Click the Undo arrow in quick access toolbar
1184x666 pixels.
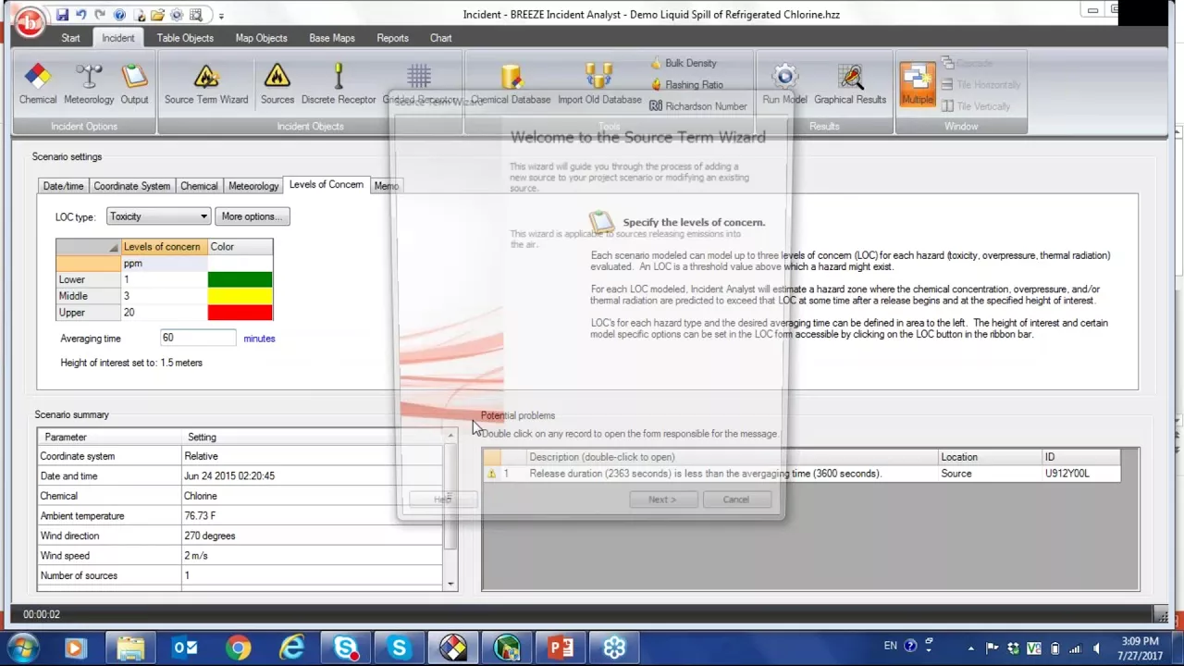point(80,15)
